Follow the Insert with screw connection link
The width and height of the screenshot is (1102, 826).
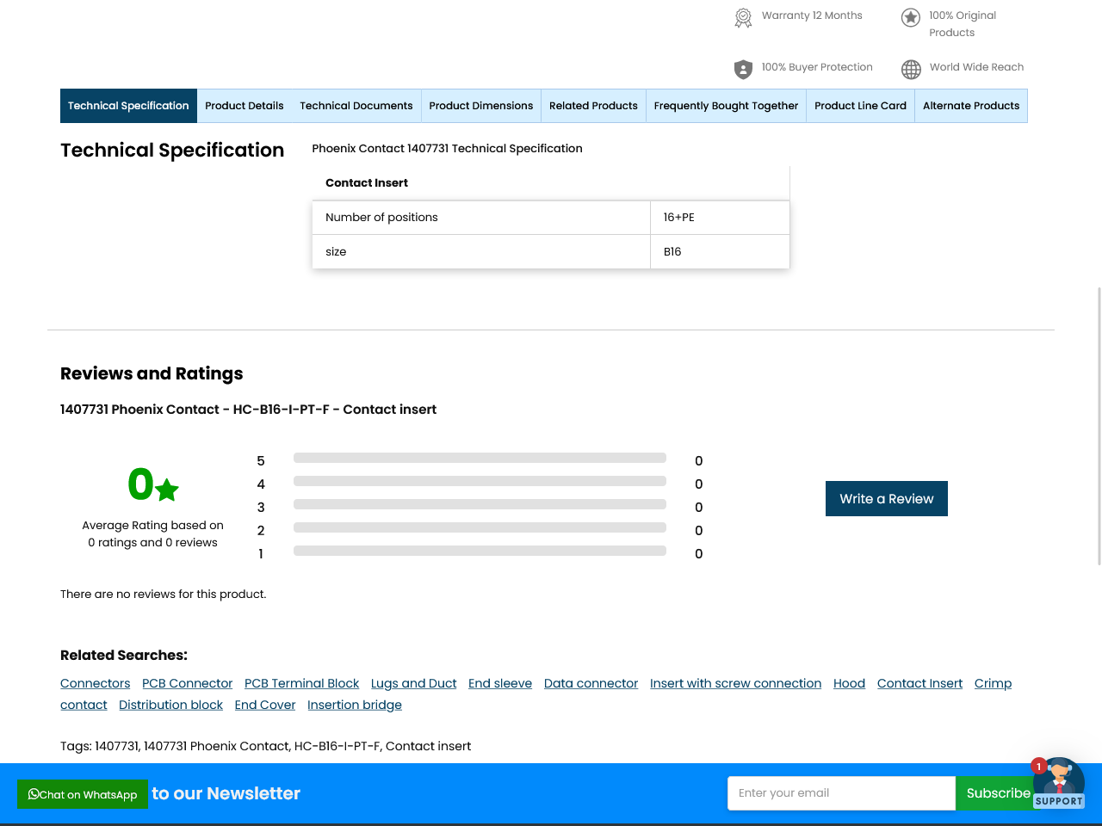pos(735,683)
